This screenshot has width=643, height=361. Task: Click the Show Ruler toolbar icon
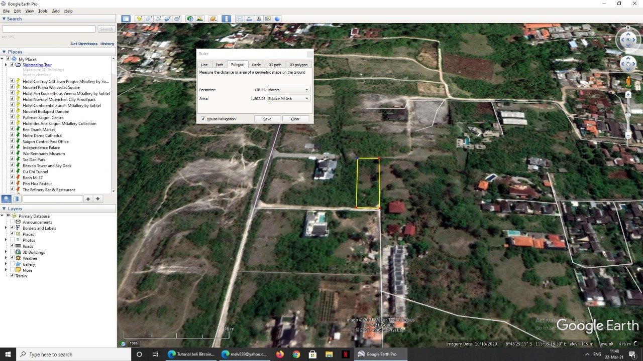point(227,19)
